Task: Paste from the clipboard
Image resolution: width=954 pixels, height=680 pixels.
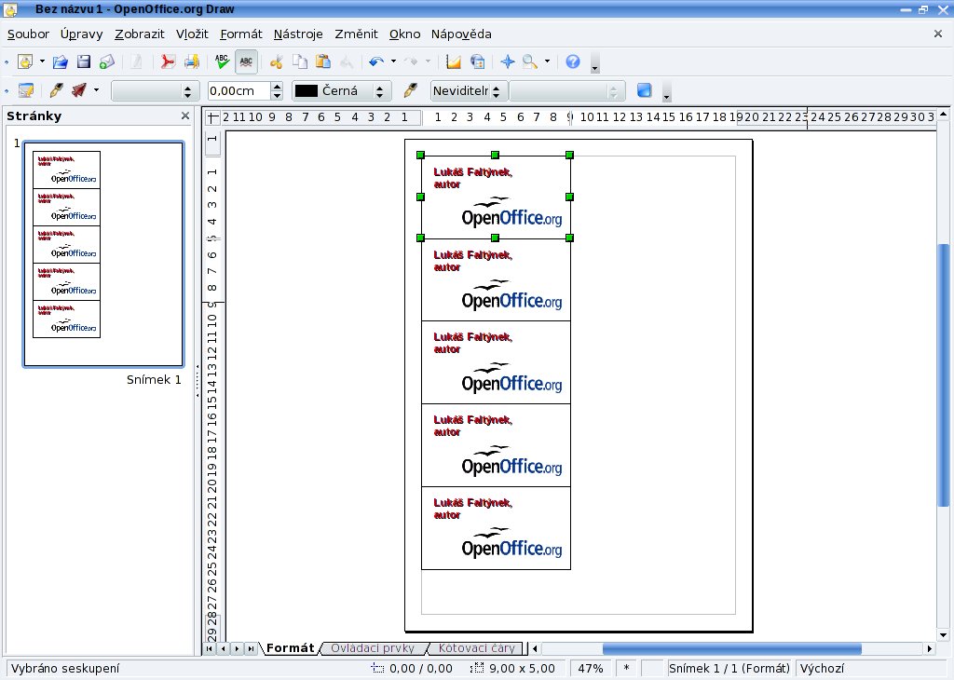Action: (323, 61)
